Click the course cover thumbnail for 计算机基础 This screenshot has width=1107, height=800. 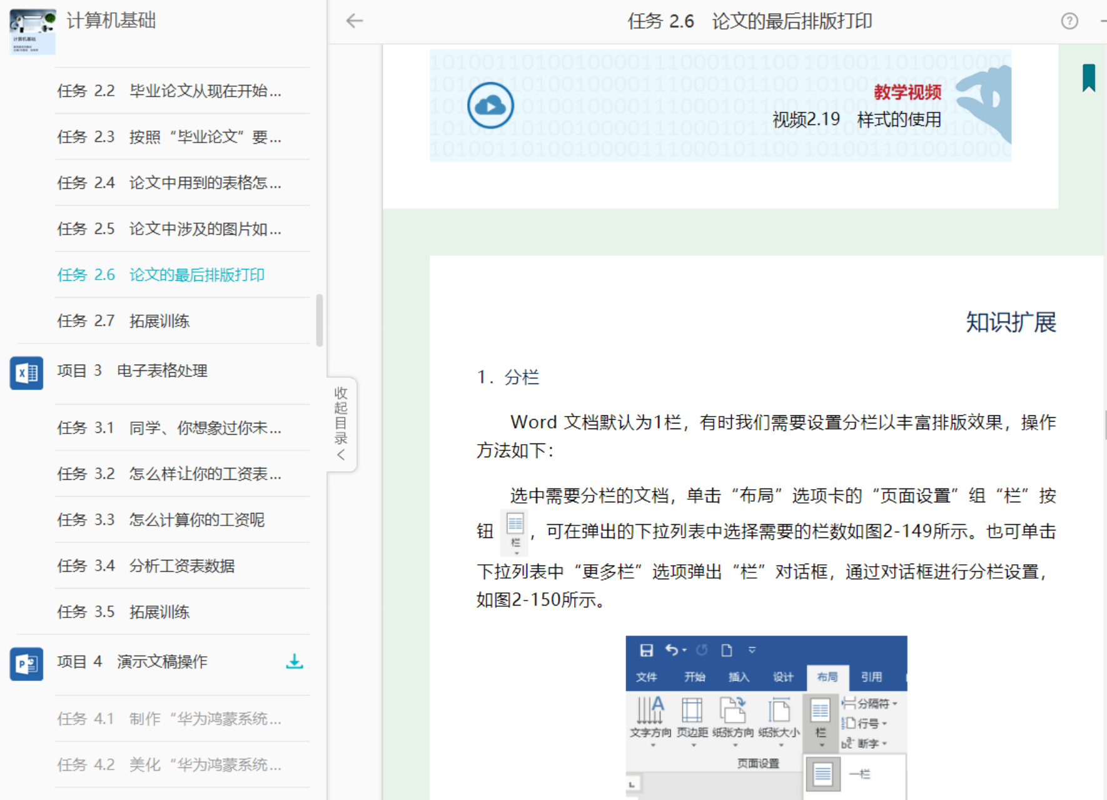(33, 31)
